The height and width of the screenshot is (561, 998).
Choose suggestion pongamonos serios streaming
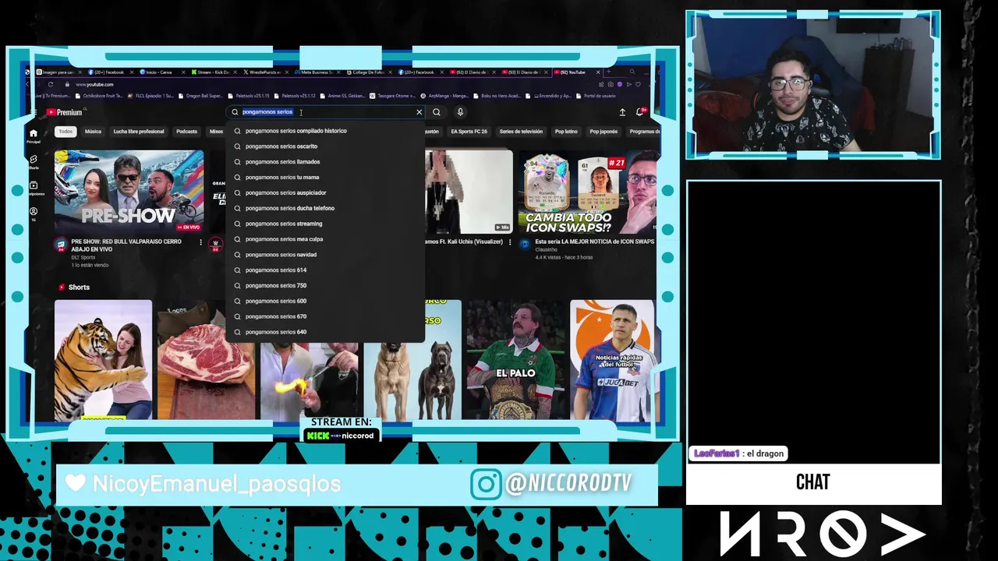tap(326, 224)
